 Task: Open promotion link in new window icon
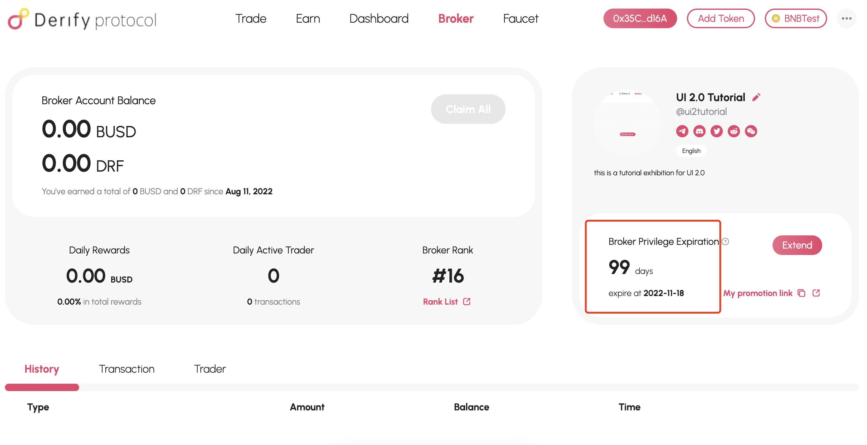[x=815, y=293]
